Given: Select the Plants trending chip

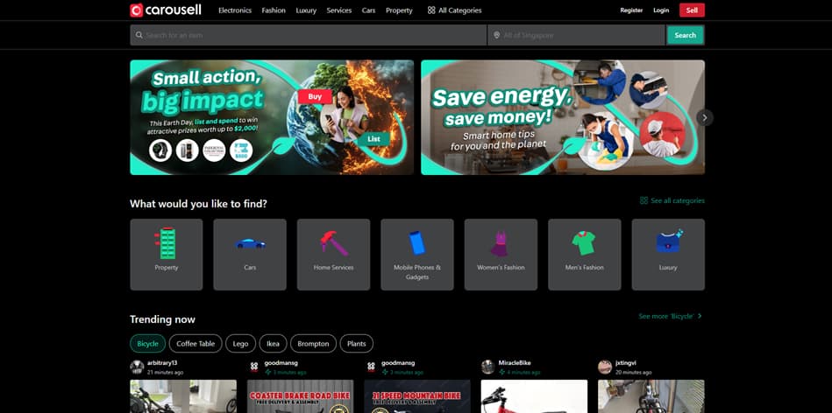Looking at the screenshot, I should point(357,344).
